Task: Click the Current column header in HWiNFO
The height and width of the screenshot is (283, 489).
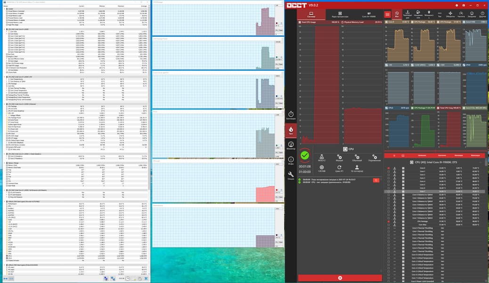Action: click(81, 6)
